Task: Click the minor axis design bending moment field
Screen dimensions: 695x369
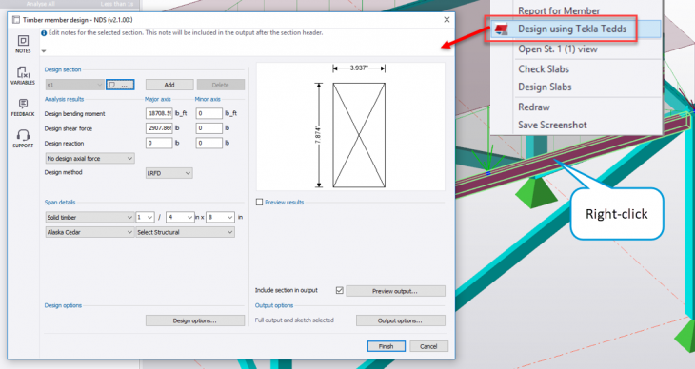Action: [209, 113]
